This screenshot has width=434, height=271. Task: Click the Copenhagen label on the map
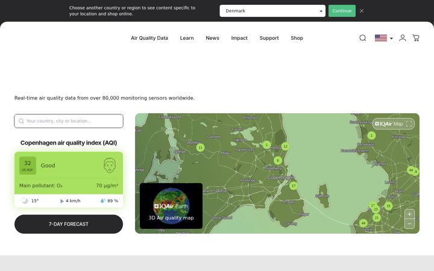(x=280, y=177)
